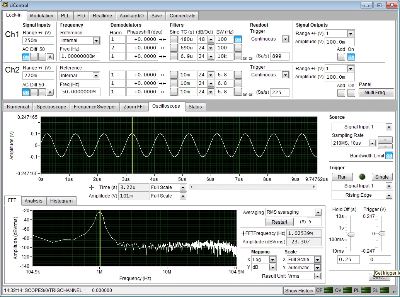
Task: Auto-zero phaseshift for Ch1 first demodulator
Action: click(x=162, y=39)
